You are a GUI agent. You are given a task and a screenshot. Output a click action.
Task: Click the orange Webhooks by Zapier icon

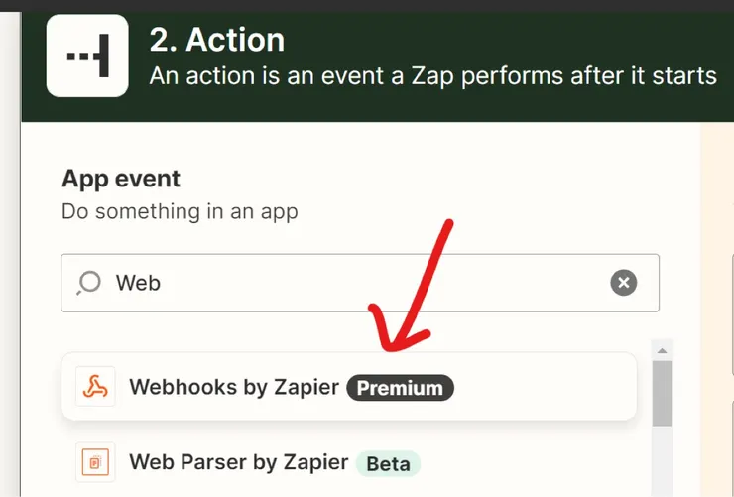pos(95,387)
